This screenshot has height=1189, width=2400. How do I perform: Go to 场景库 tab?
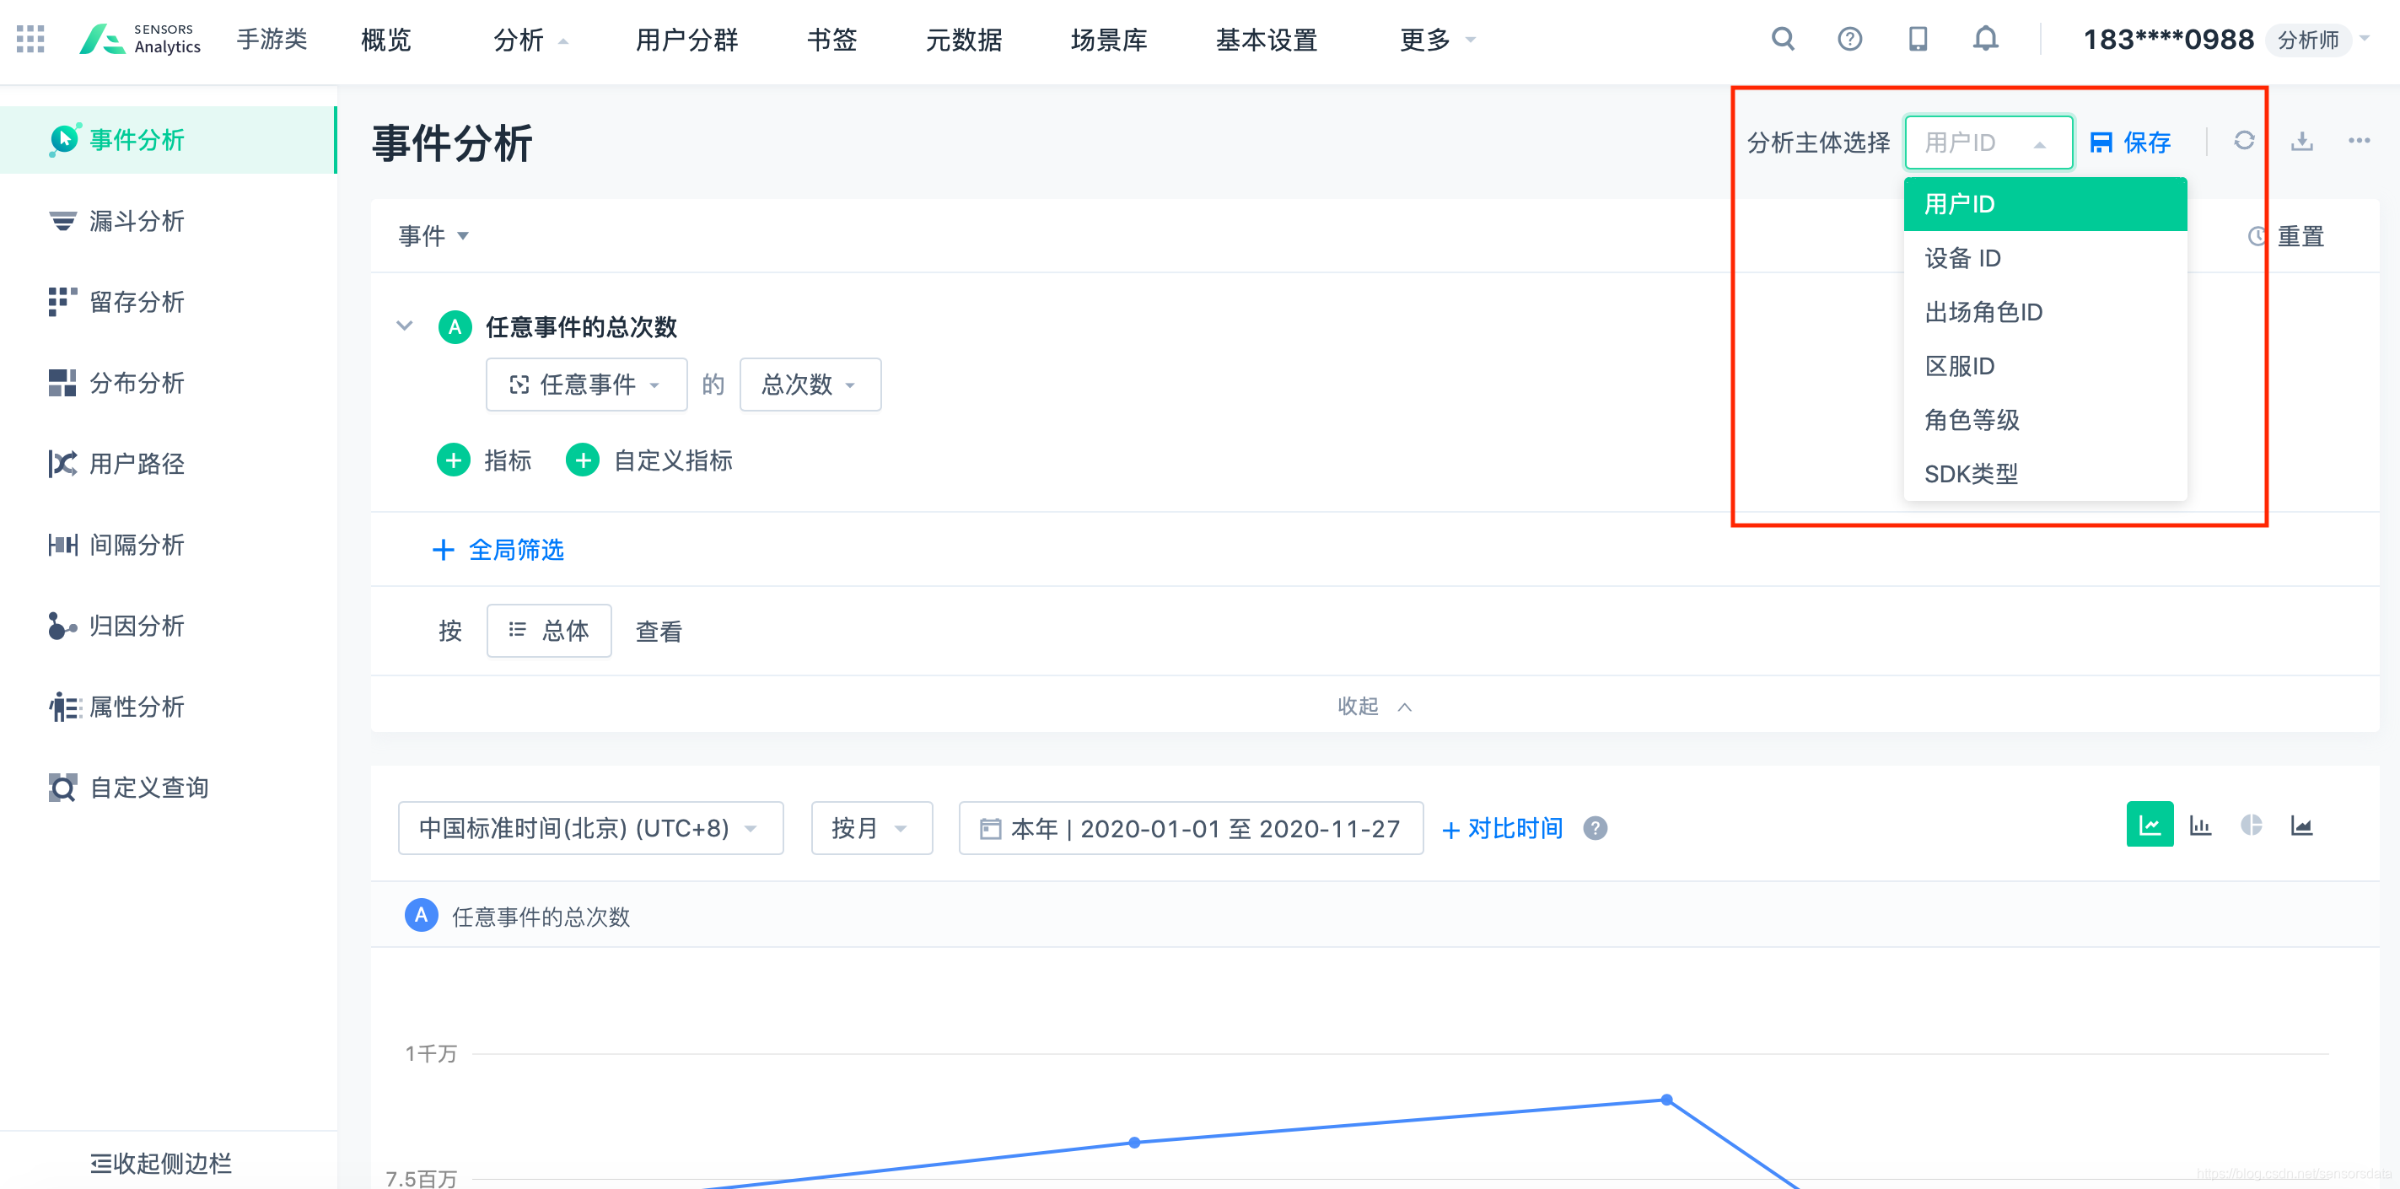tap(1109, 40)
